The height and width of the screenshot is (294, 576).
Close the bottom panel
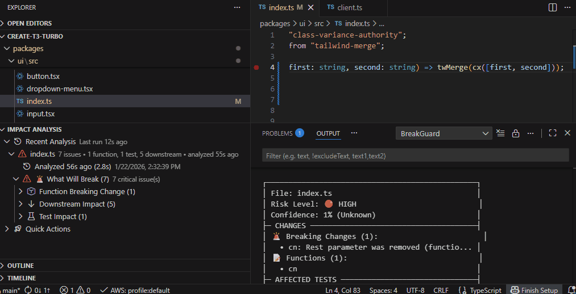pyautogui.click(x=567, y=133)
